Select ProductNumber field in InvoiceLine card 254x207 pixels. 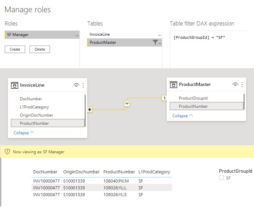(x=48, y=123)
